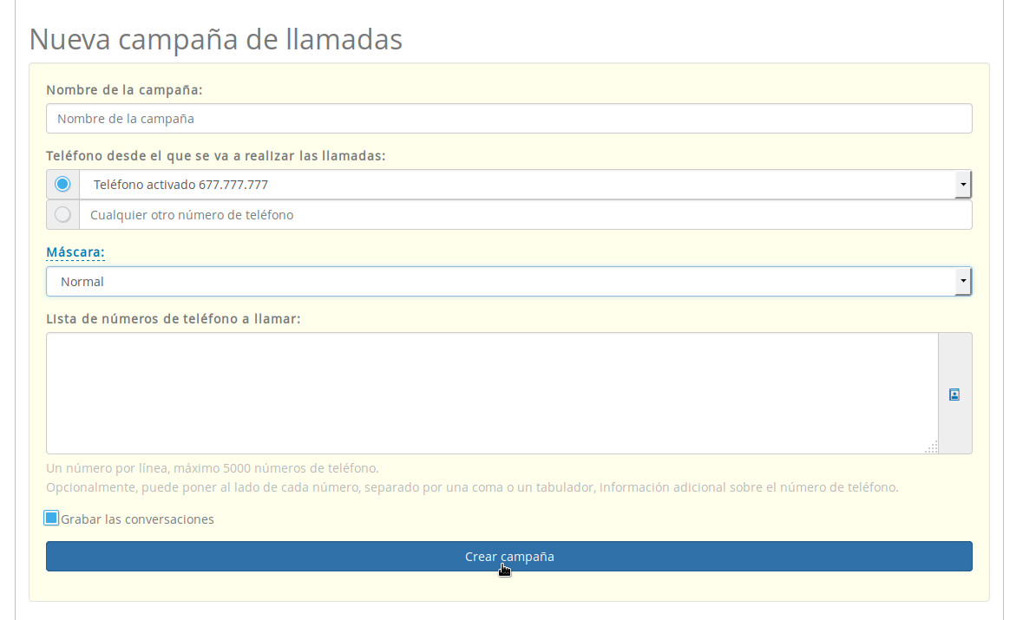
Task: Click the Lista de números a llamar label
Action: pos(173,318)
